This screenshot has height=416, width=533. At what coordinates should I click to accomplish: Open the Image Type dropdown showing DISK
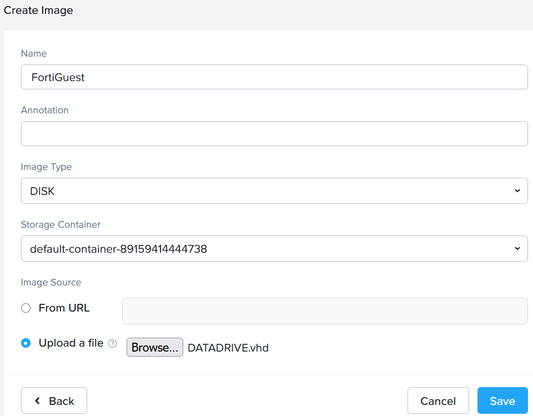274,191
